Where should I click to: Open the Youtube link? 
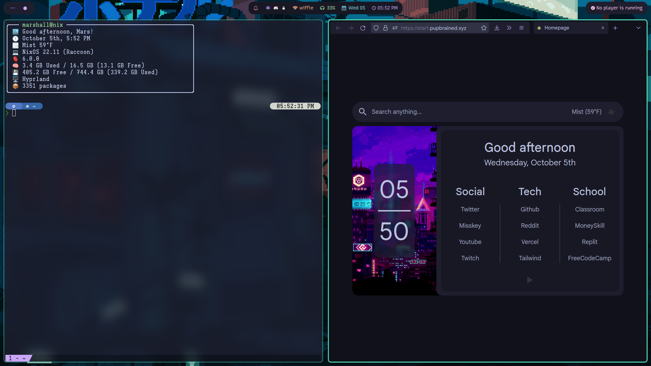click(x=470, y=242)
